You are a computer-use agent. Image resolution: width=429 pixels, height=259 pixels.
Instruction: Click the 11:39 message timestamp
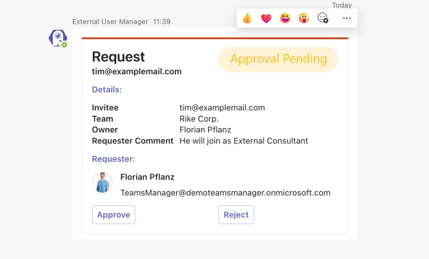tap(162, 22)
